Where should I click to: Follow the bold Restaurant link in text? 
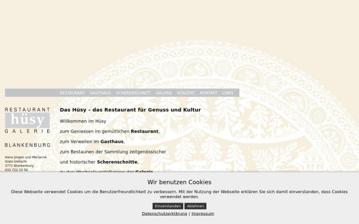[144, 131]
